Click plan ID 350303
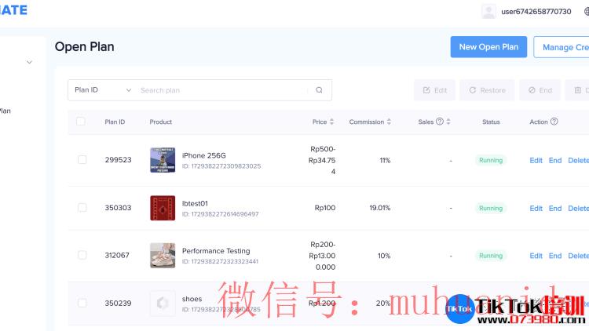The image size is (589, 331). pos(118,208)
